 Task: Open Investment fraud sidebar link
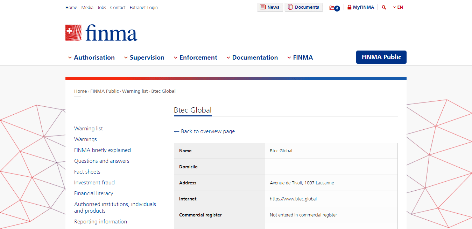[x=94, y=183]
